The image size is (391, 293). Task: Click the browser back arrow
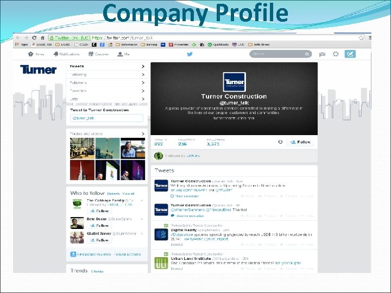click(x=18, y=38)
